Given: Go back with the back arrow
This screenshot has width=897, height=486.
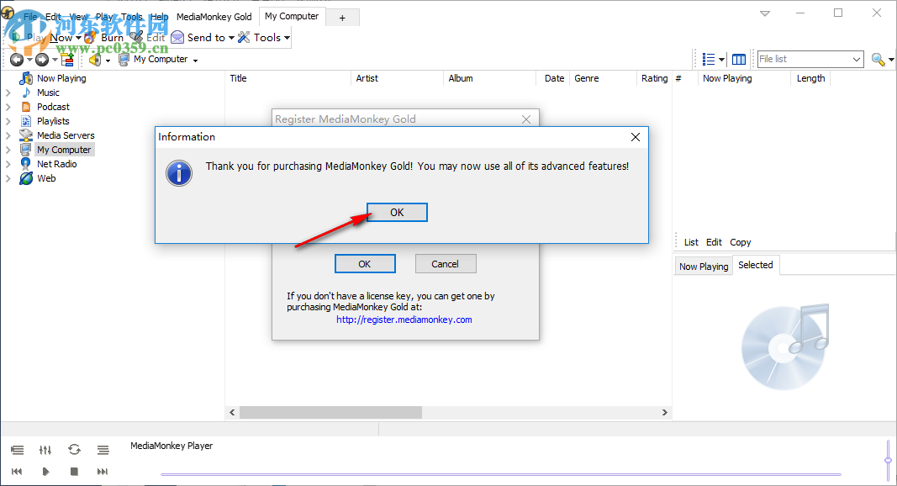Looking at the screenshot, I should (x=17, y=60).
